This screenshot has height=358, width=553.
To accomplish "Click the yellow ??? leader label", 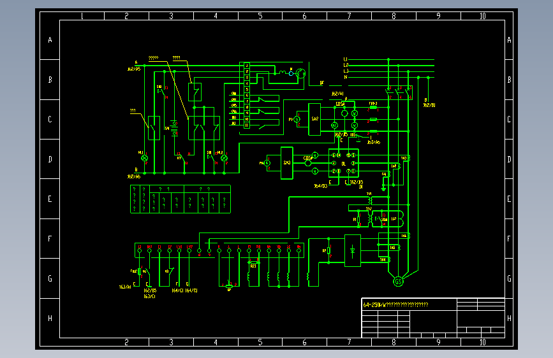I will 133,111.
